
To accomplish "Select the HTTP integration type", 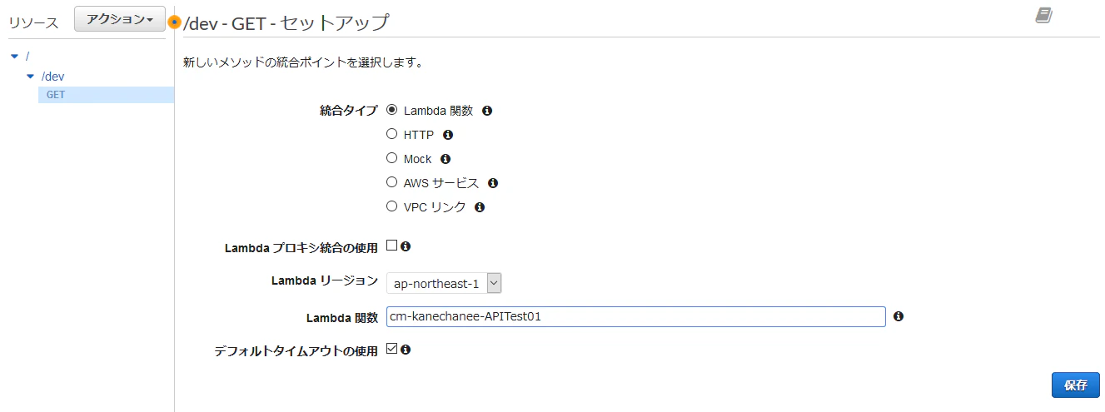I will (392, 134).
